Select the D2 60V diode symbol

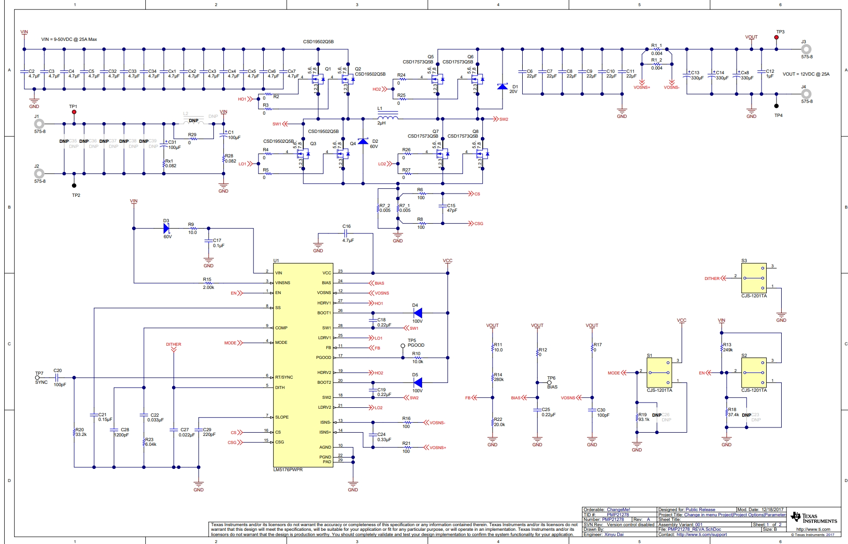point(363,141)
